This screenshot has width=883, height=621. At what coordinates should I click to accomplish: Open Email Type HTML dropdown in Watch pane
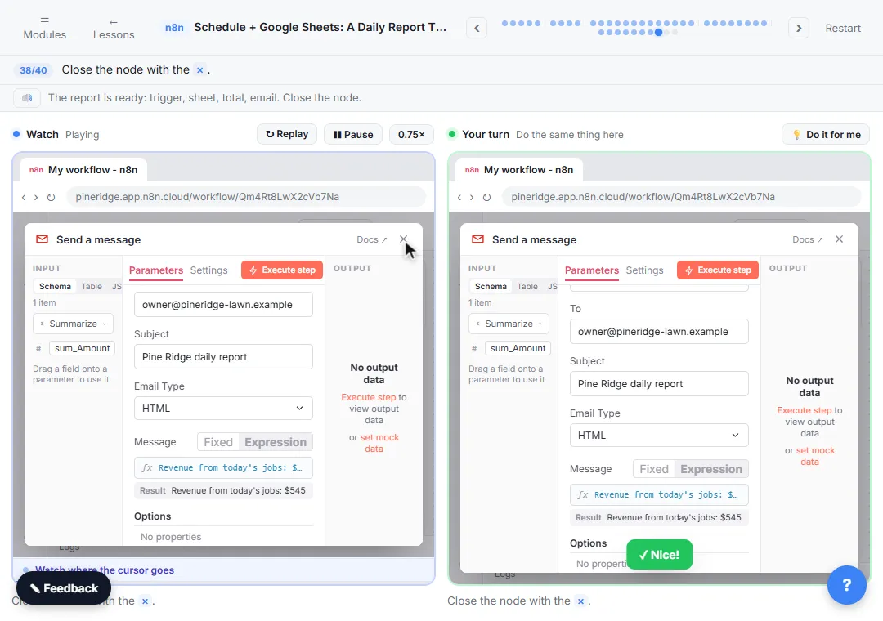click(223, 409)
